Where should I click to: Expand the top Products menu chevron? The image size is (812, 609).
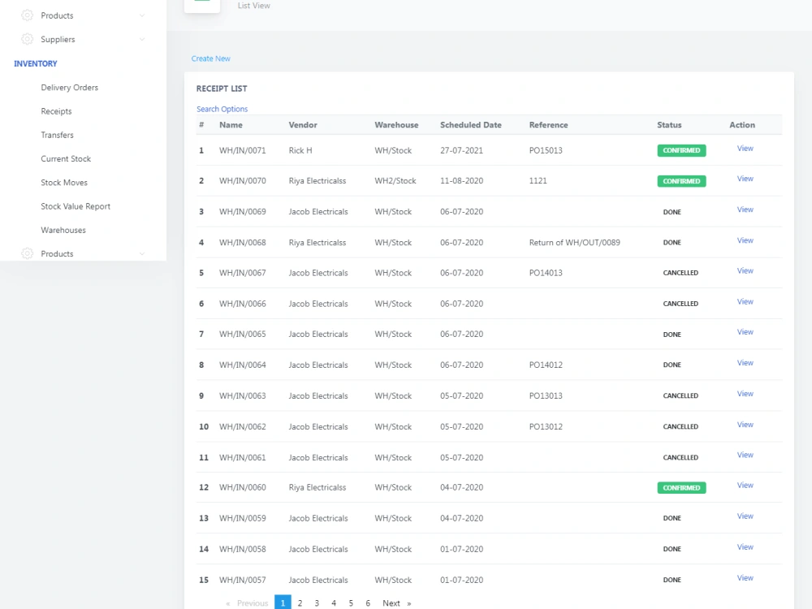[142, 15]
